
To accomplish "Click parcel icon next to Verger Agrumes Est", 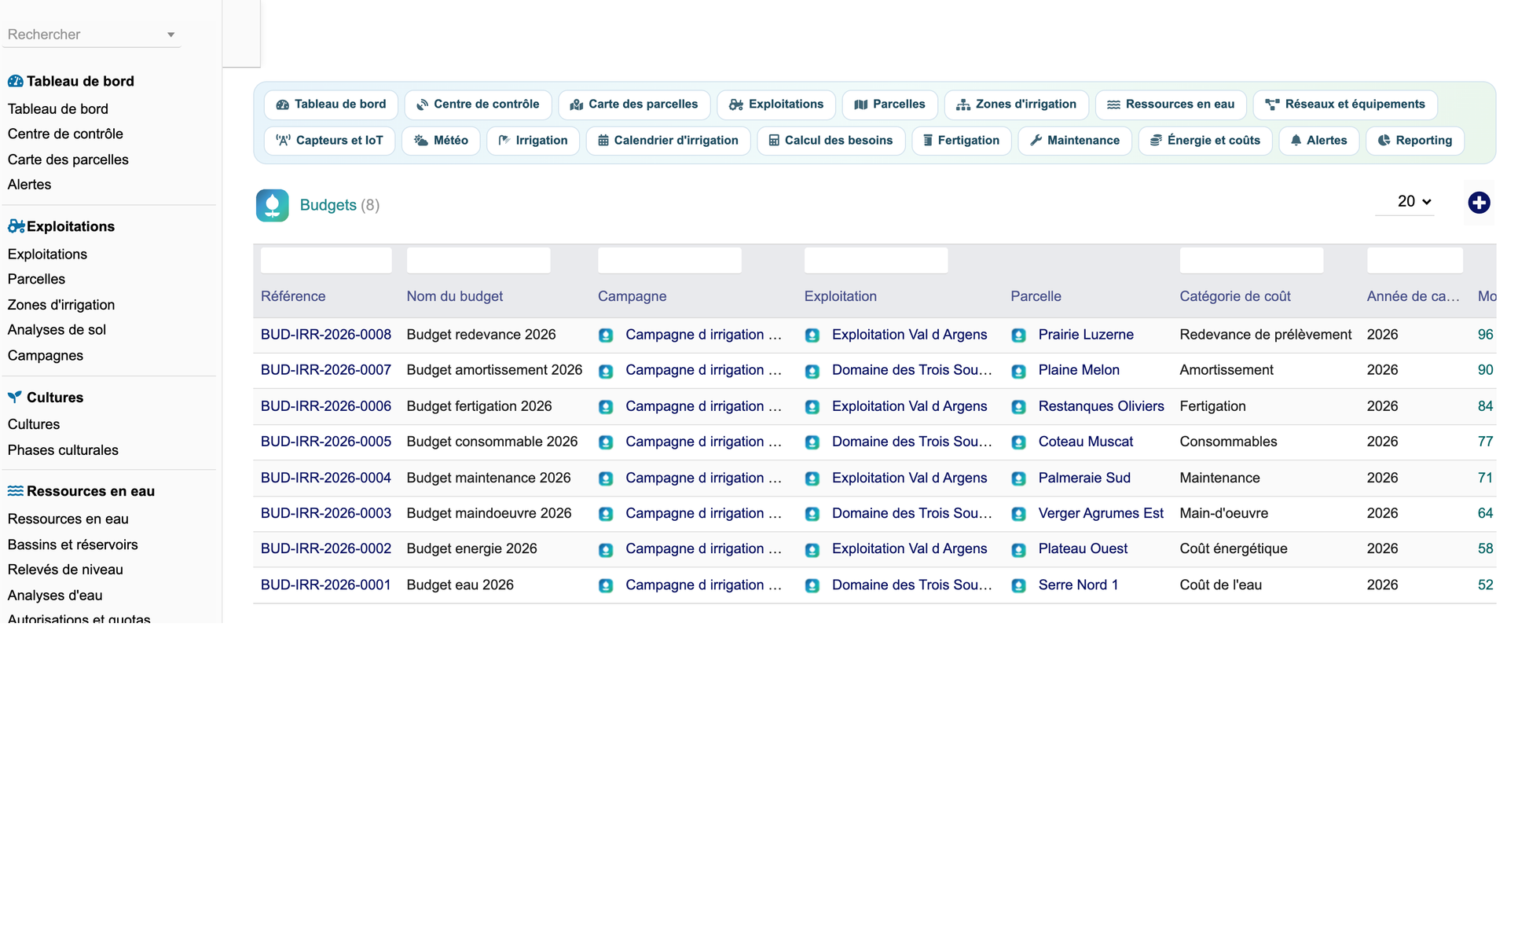I will pyautogui.click(x=1018, y=514).
